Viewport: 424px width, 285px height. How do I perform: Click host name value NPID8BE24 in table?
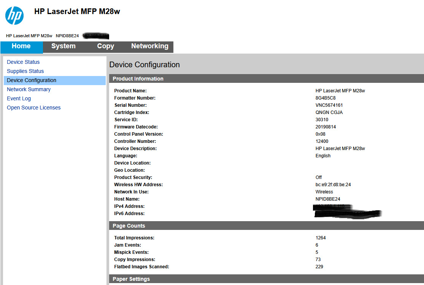pos(328,199)
